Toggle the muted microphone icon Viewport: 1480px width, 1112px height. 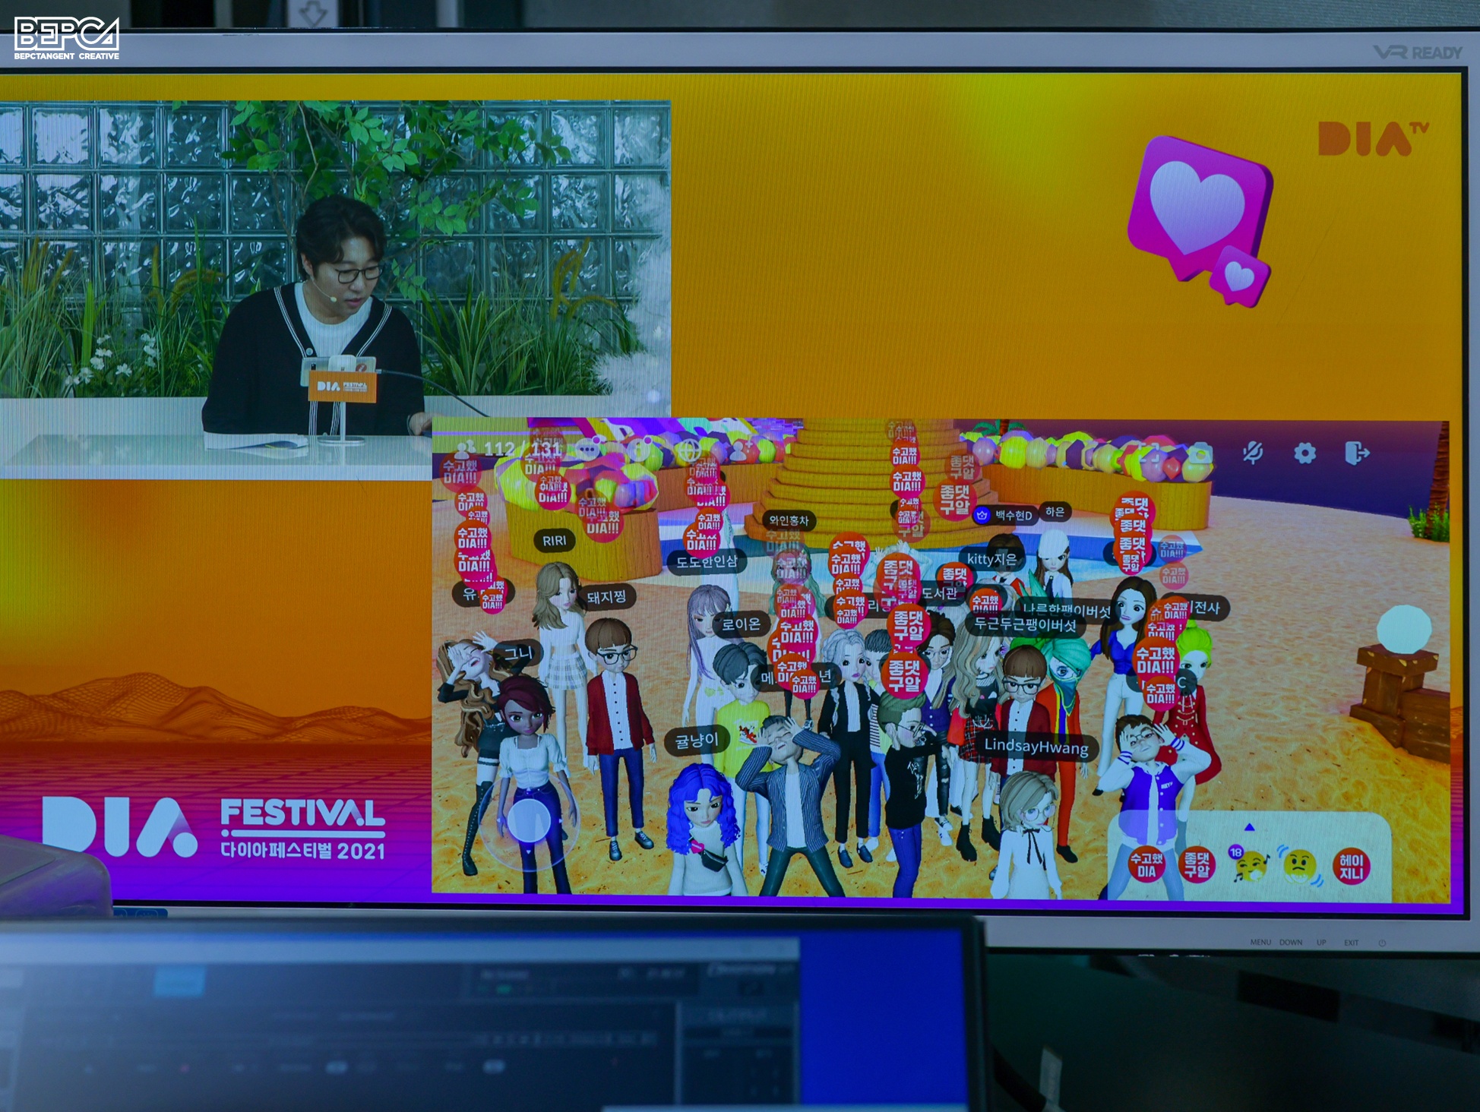pyautogui.click(x=1253, y=453)
